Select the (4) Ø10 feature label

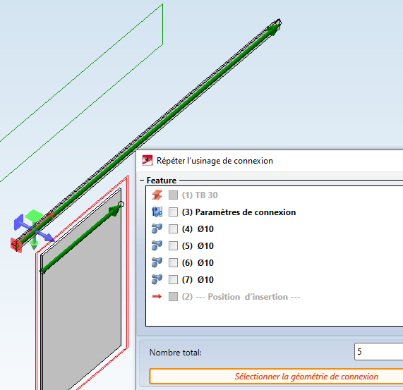(198, 228)
